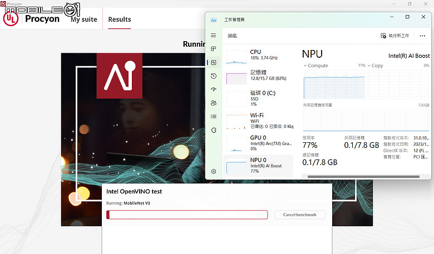Click the DirectX version value 12 (FL...
Screen dimensions: 434x254
pyautogui.click(x=421, y=151)
